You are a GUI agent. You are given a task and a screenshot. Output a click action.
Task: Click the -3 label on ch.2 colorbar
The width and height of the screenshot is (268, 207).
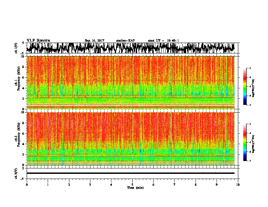[x=249, y=124]
